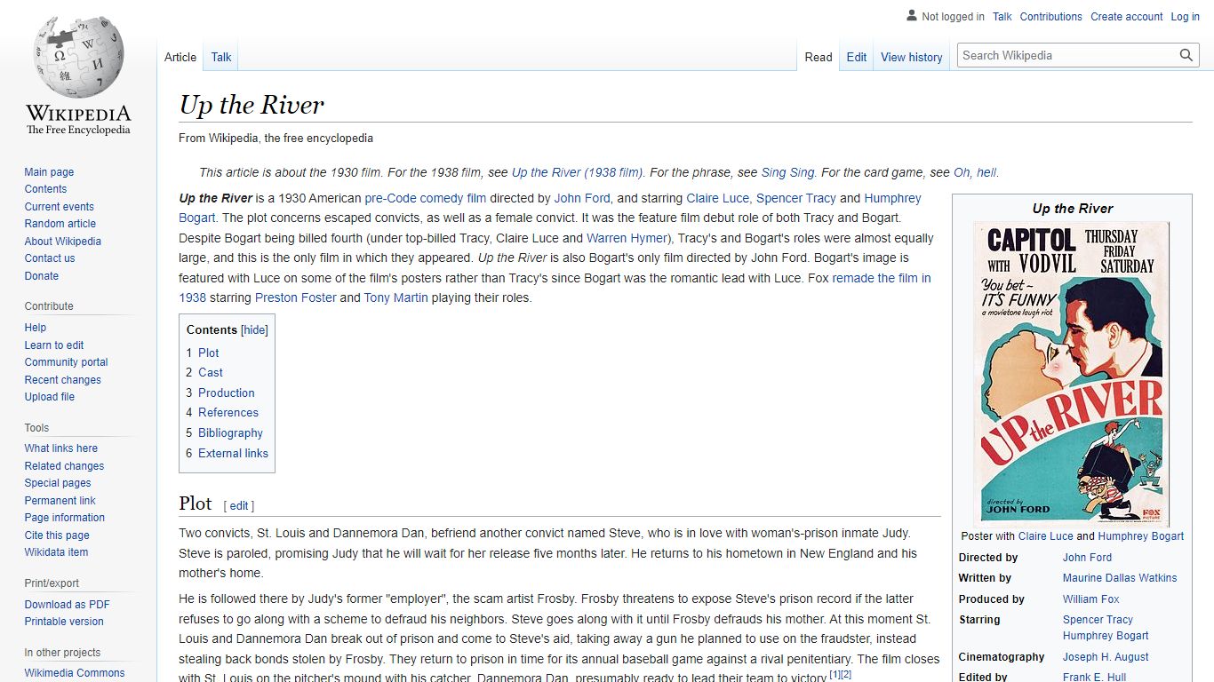Open Maurine Dallas Watkins infobox link
This screenshot has height=682, width=1214.
point(1120,578)
